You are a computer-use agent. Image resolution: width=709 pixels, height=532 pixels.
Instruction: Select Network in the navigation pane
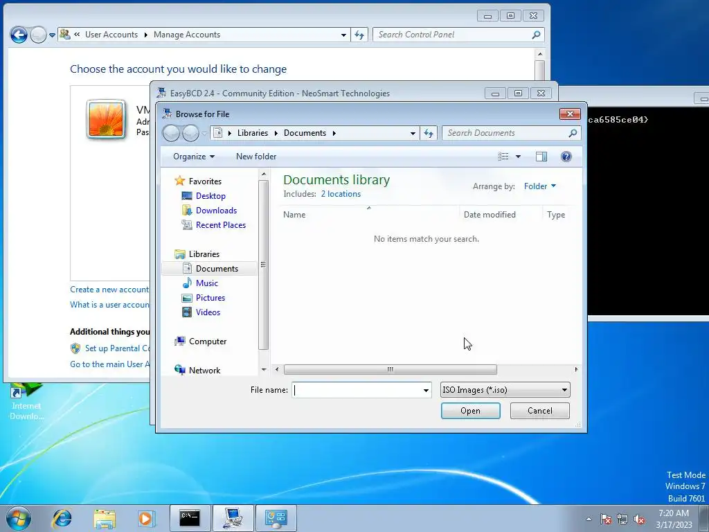(x=204, y=370)
